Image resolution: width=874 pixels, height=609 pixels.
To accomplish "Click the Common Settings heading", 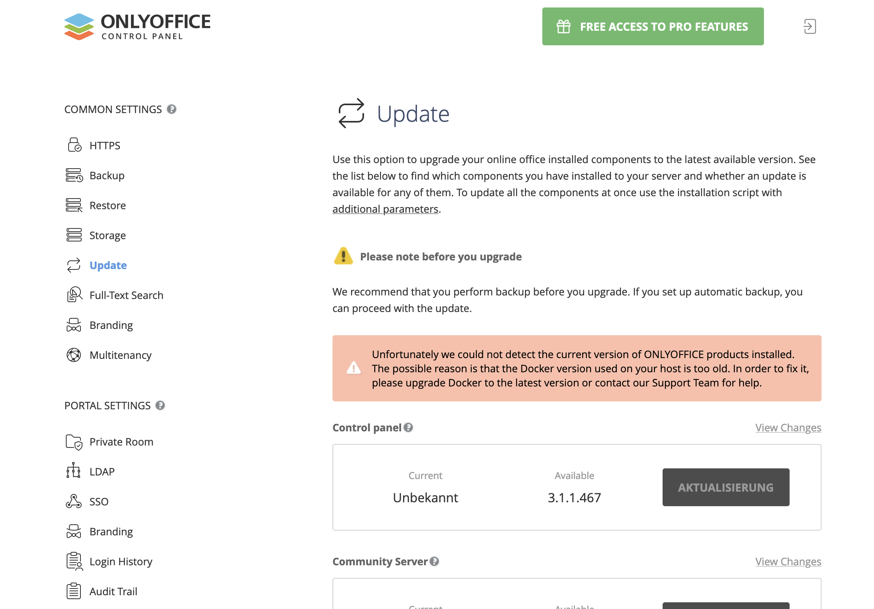I will click(113, 109).
